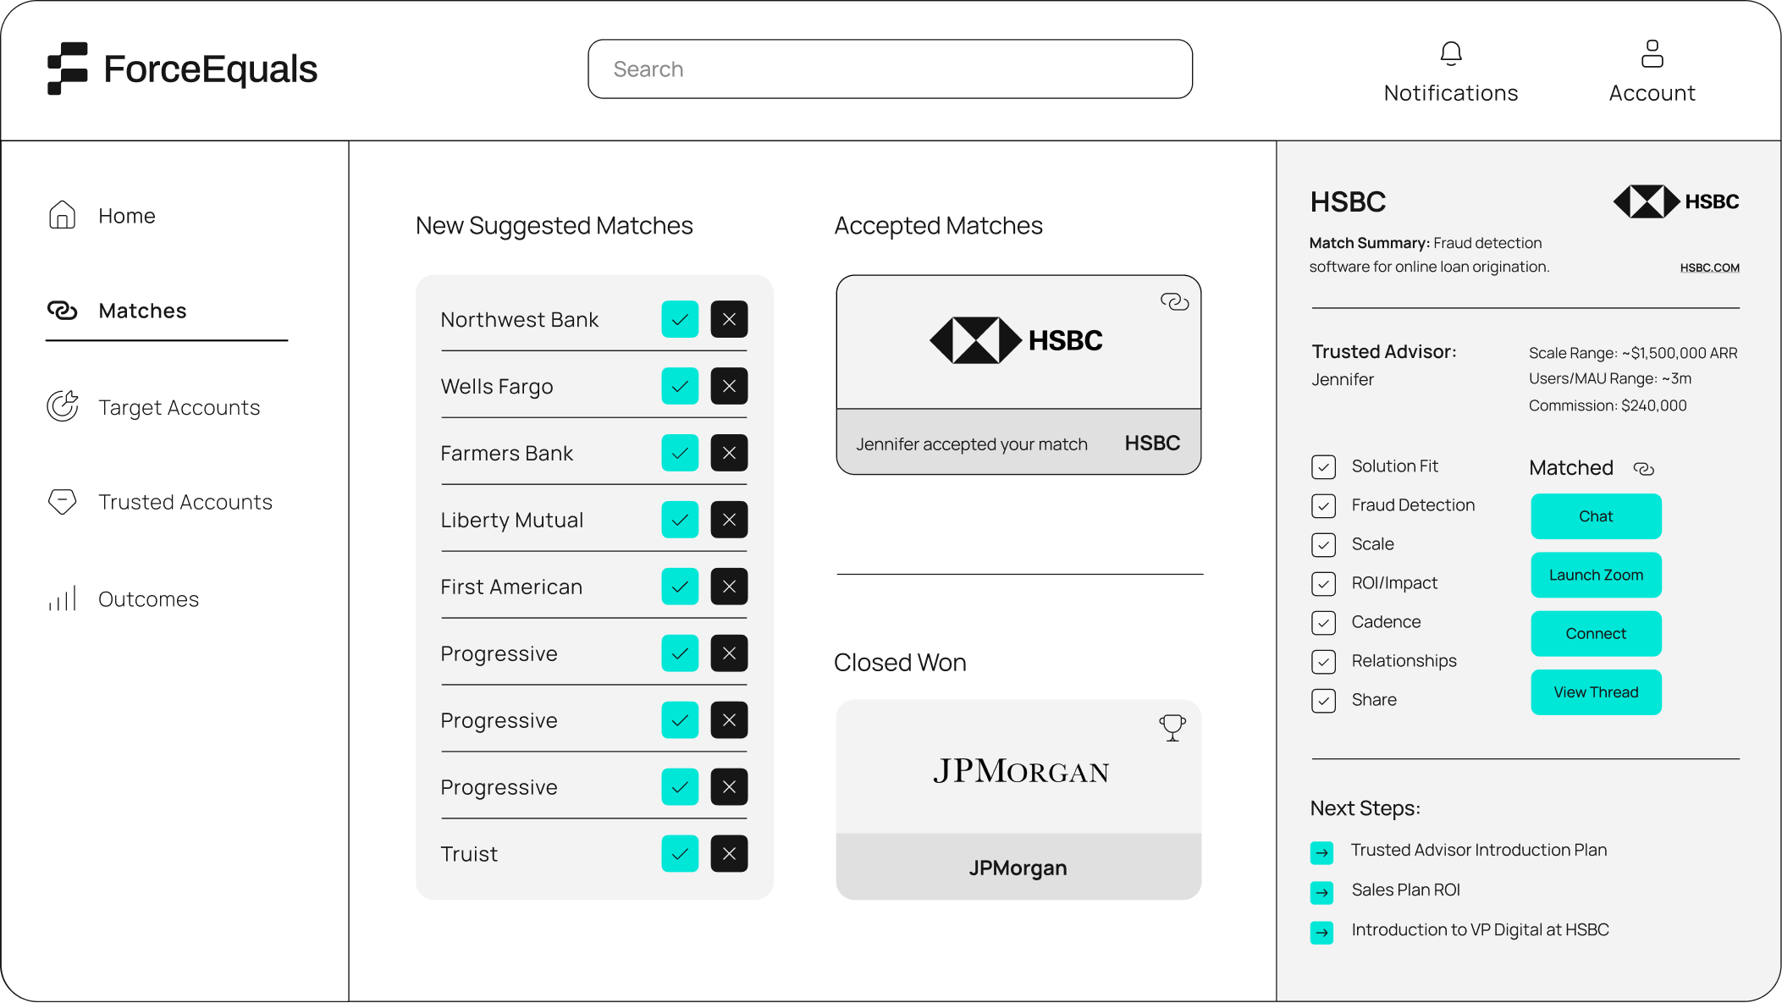Screen dimensions: 1782x1003
Task: Reject the Northwest Bank match with X
Action: click(729, 319)
